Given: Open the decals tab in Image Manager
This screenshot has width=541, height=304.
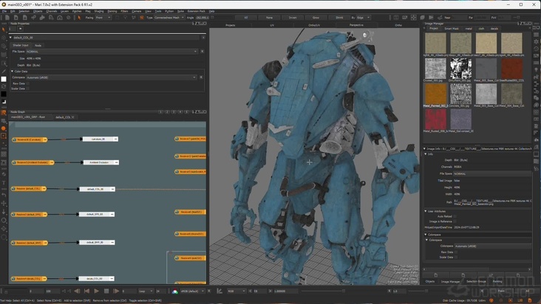Looking at the screenshot, I should tap(494, 29).
